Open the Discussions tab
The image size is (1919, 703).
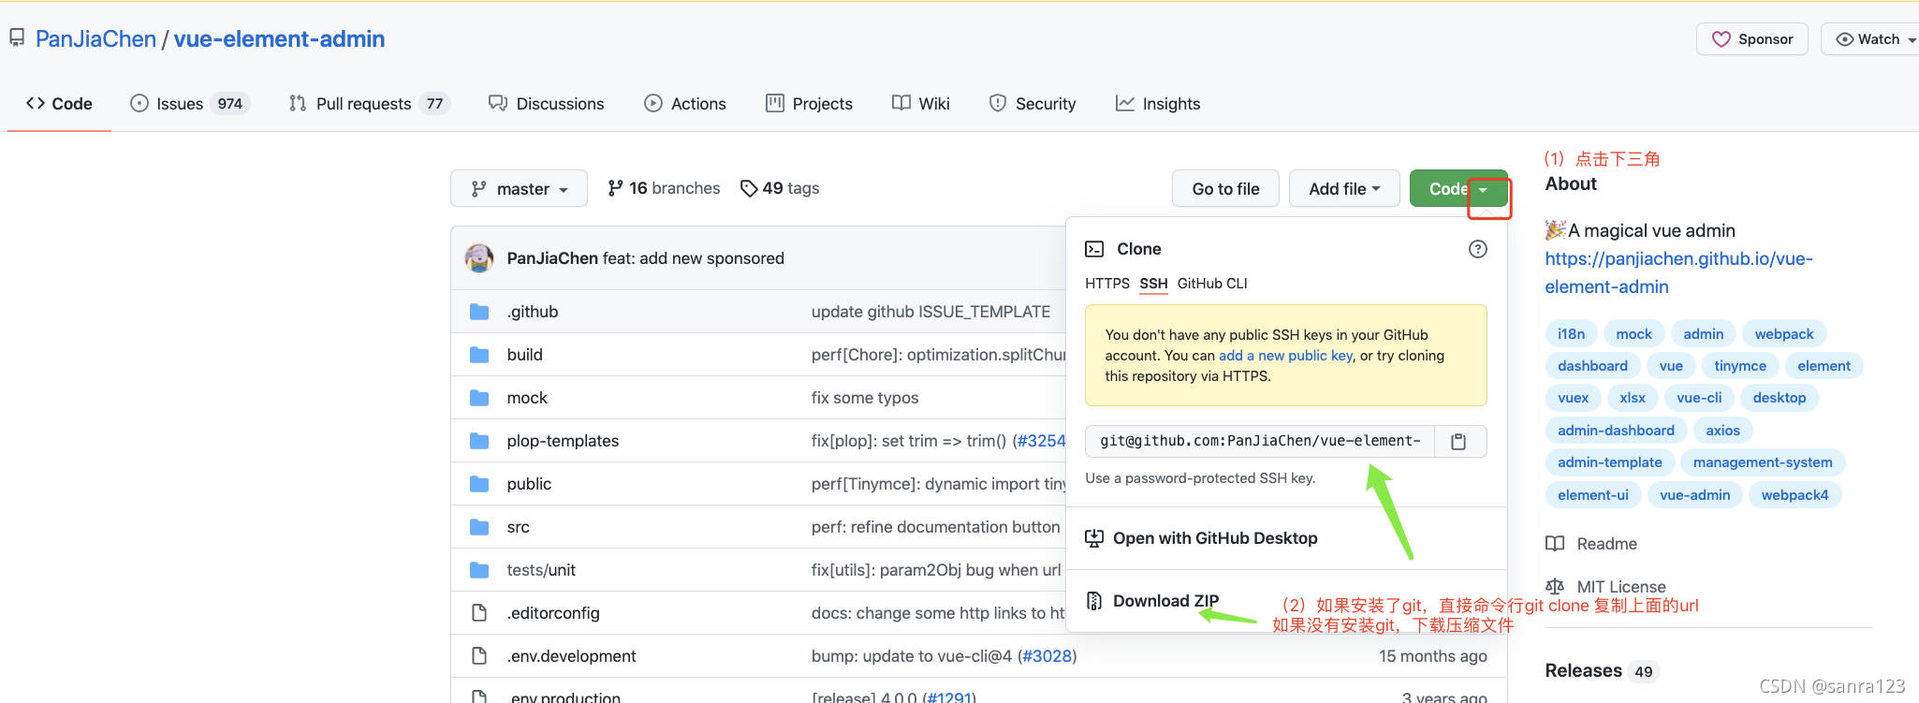[547, 104]
